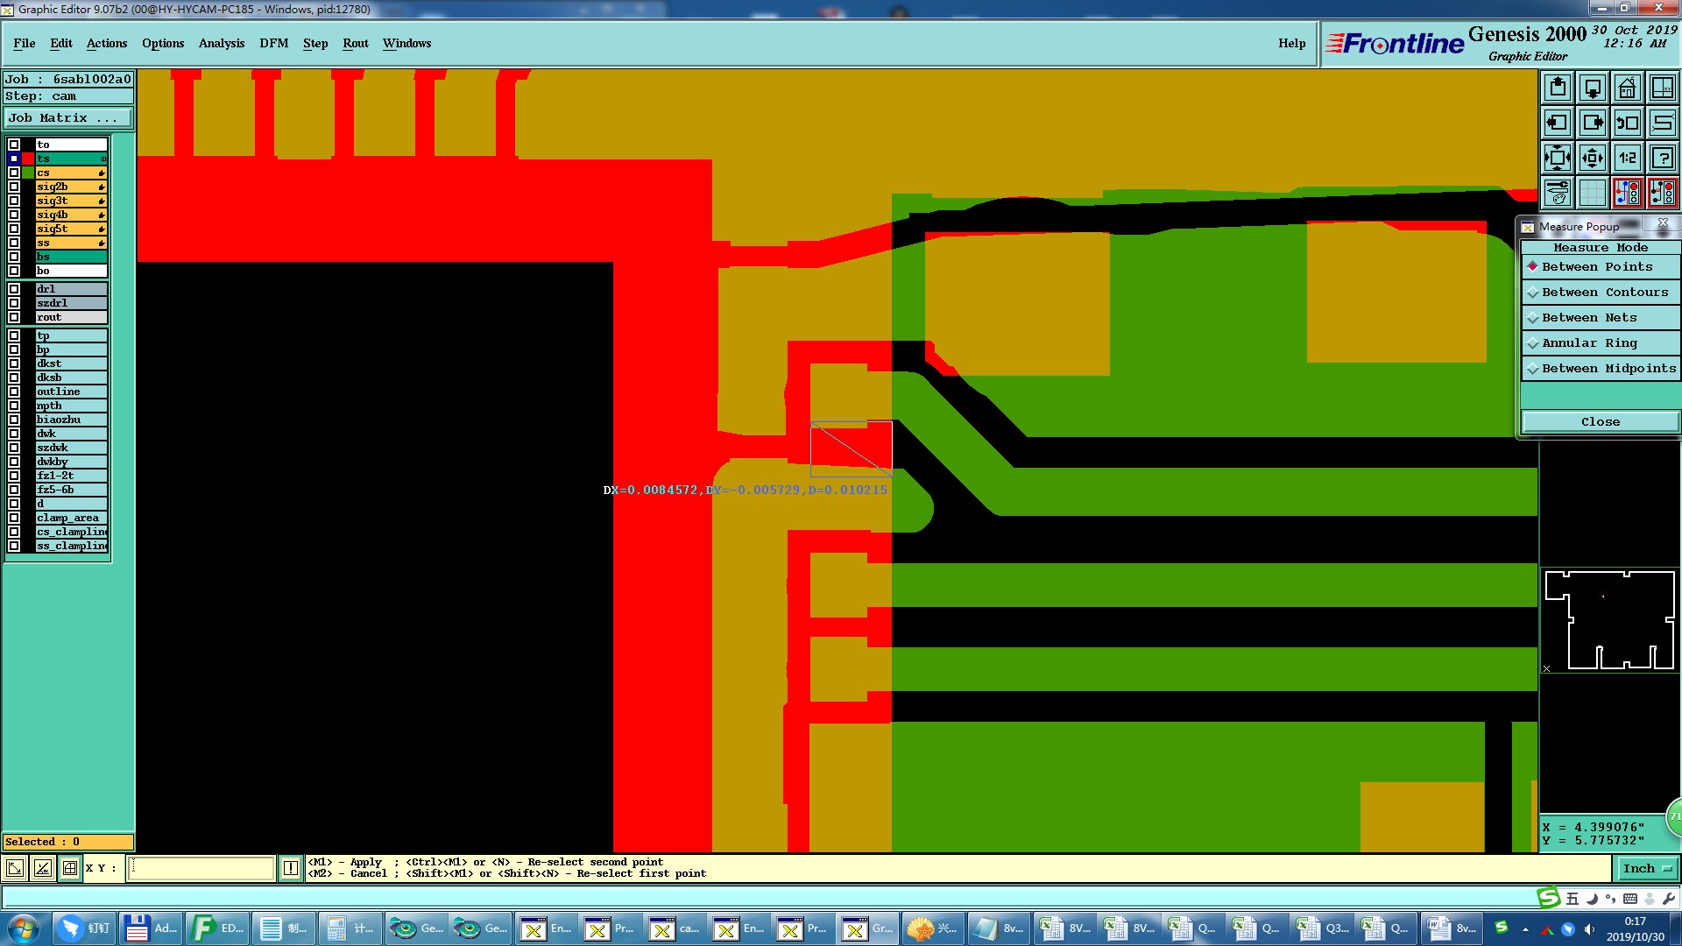The width and height of the screenshot is (1682, 946).
Task: Click the pan up arrow icon
Action: click(x=1558, y=88)
